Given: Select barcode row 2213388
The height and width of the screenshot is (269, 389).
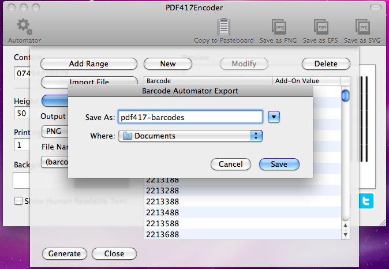Looking at the screenshot, I should click(242, 201).
